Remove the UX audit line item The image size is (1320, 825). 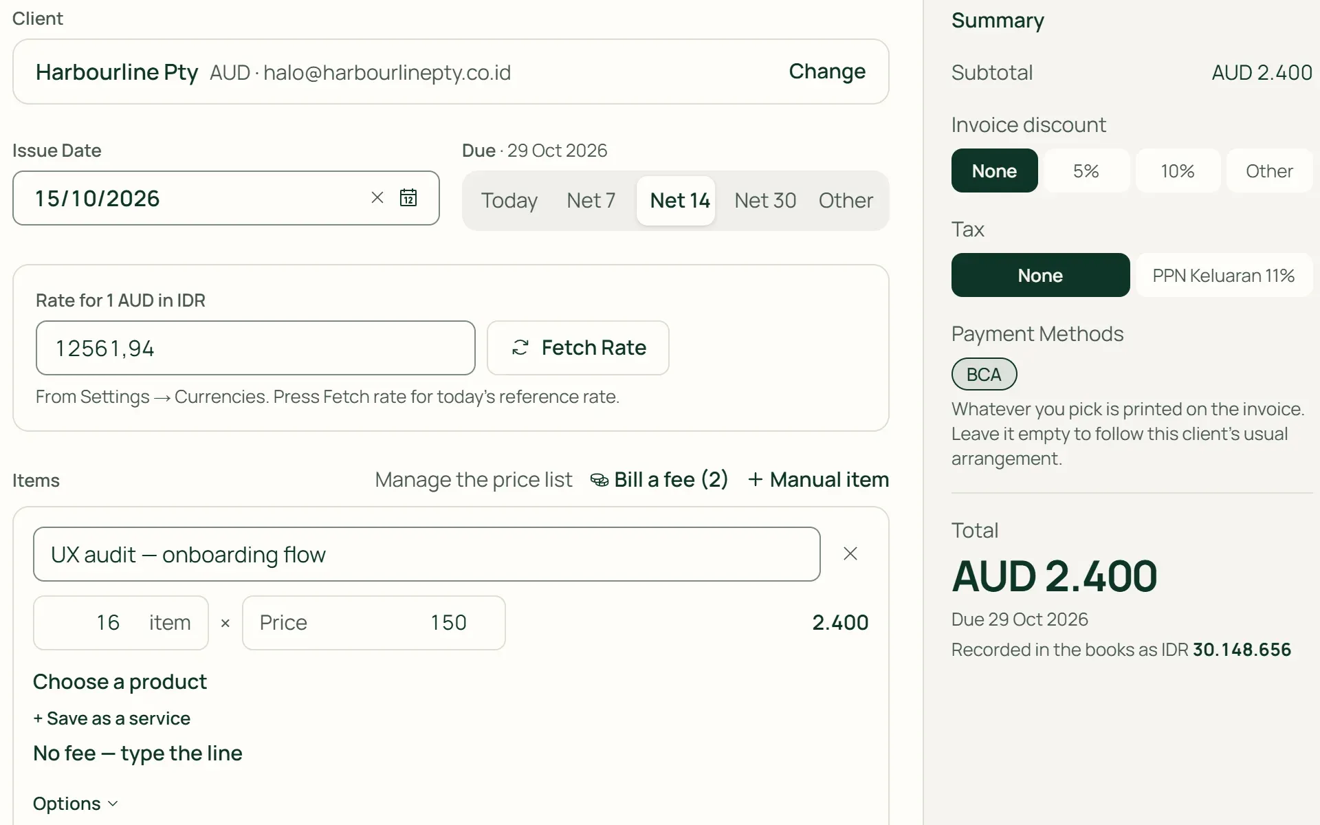[850, 553]
